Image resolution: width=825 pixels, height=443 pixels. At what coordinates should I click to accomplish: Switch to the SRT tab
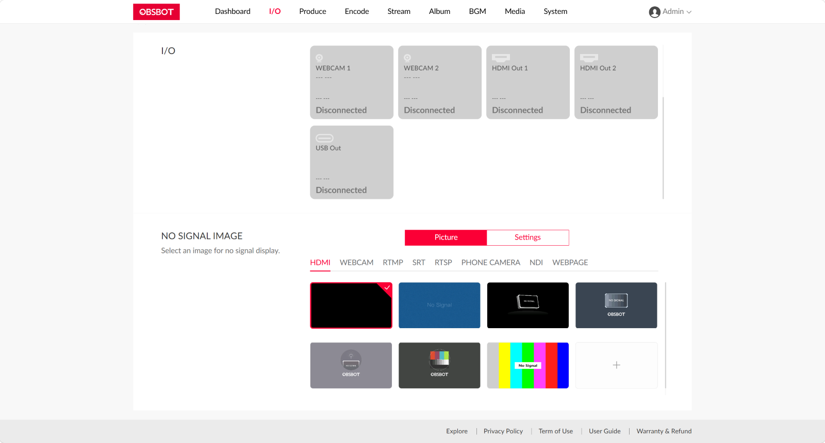point(419,263)
